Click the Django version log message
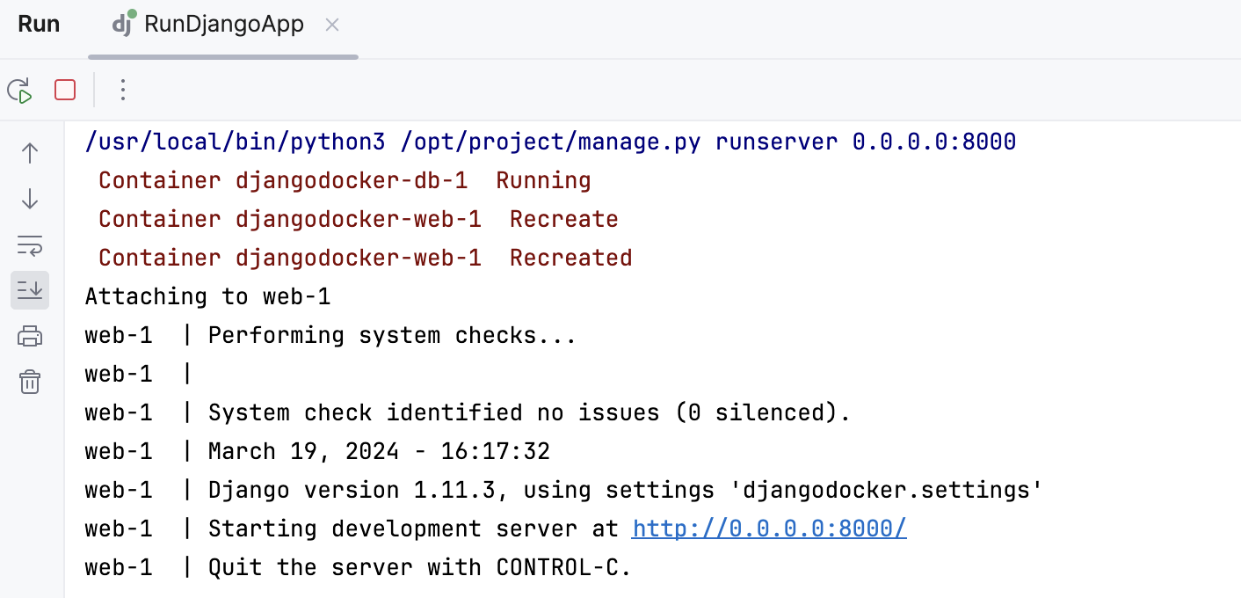 [x=622, y=489]
